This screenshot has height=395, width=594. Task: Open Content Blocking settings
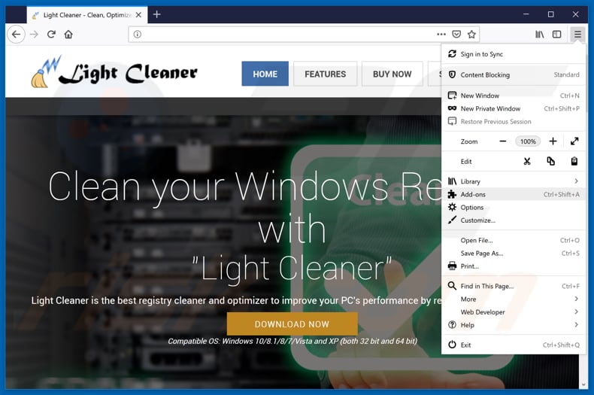[x=514, y=74]
